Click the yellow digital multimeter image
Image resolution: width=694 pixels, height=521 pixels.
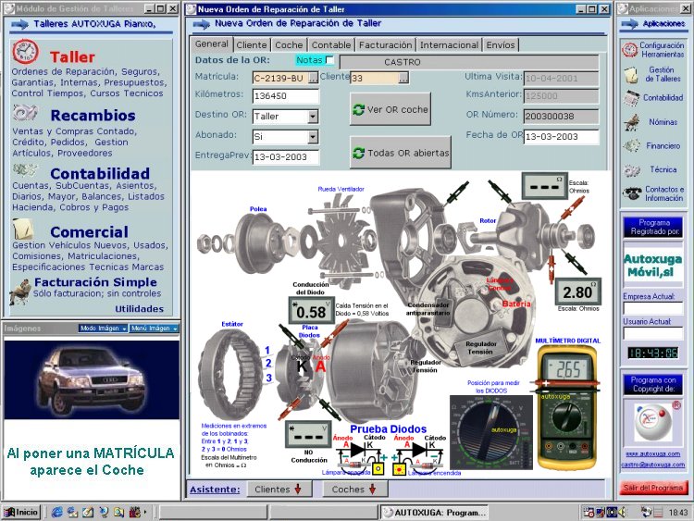(x=567, y=407)
